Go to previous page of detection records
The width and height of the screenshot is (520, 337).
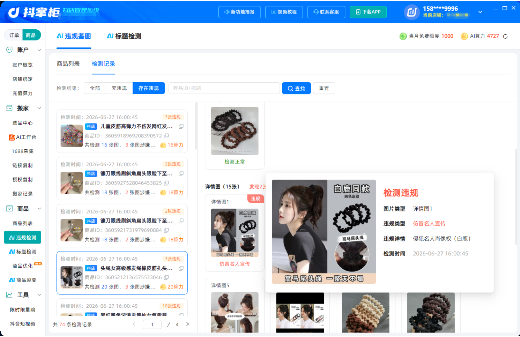[134, 324]
